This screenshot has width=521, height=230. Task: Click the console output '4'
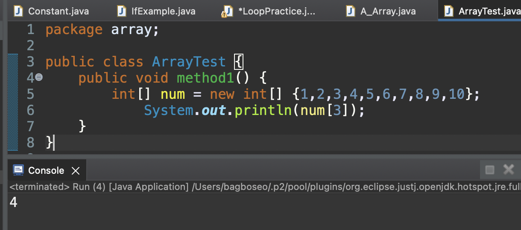[13, 202]
